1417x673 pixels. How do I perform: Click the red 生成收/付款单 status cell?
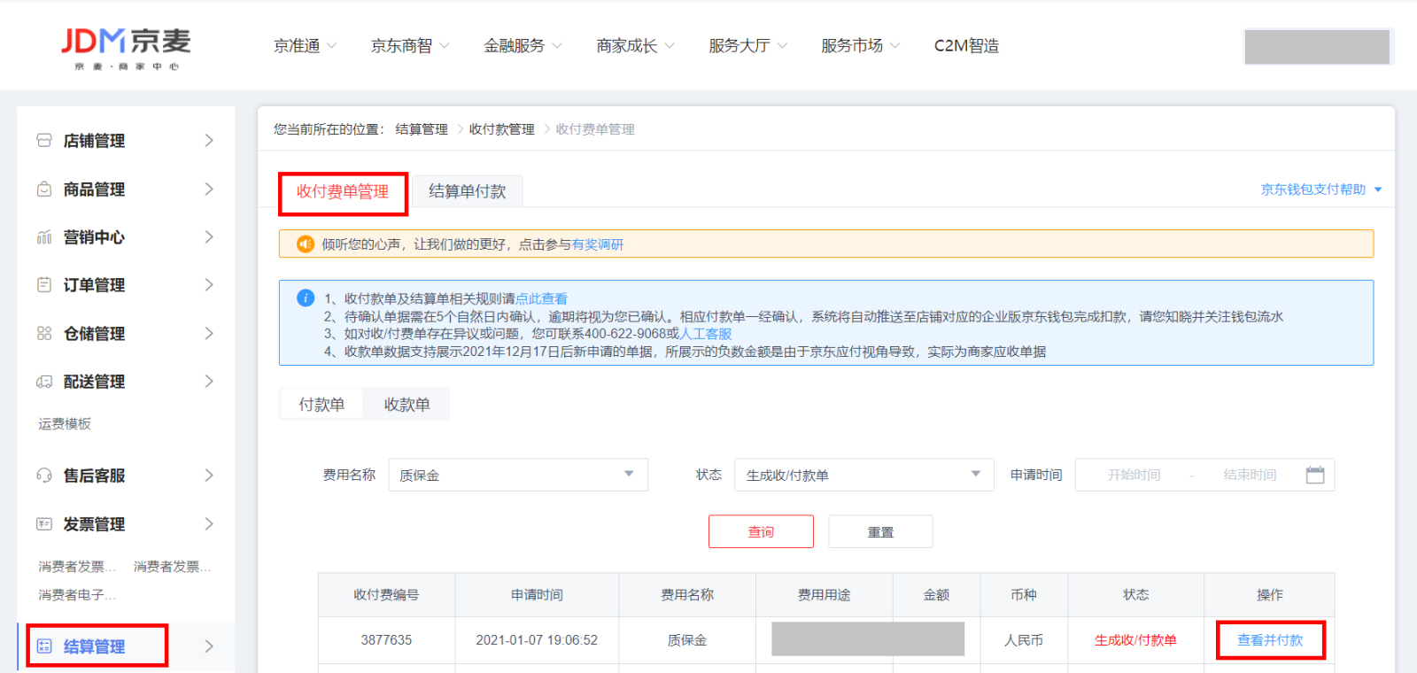1135,640
